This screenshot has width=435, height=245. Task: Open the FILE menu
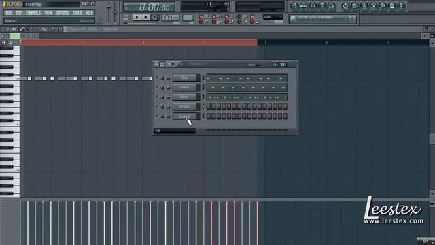[9, 13]
